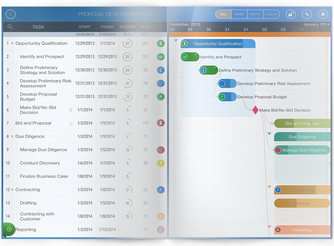This screenshot has height=246, width=334.
Task: Collapse Opportunity Qualification triangle in Gantt chart
Action: (176, 40)
